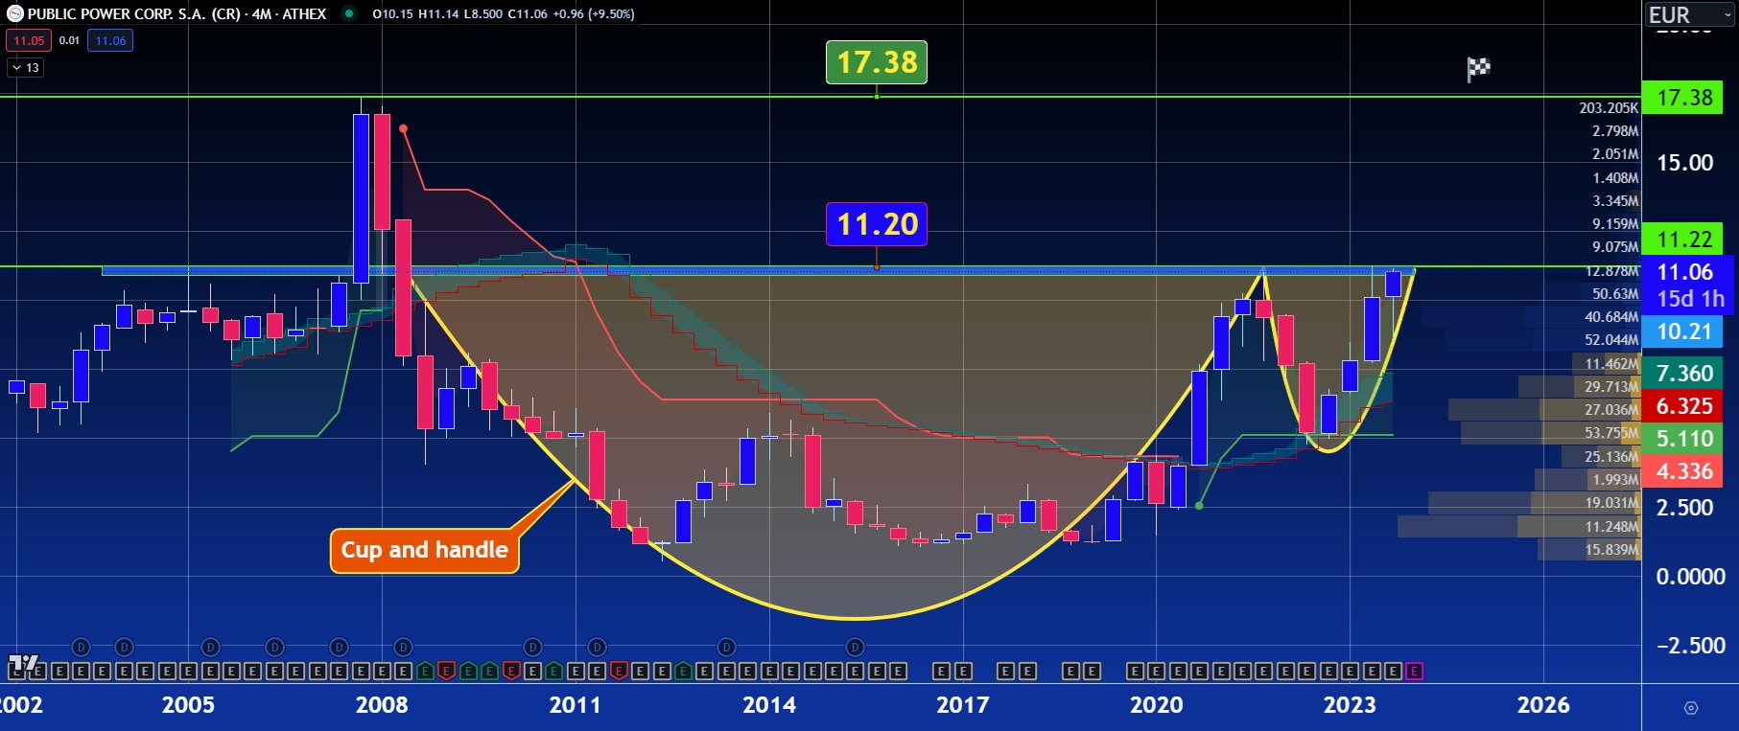Click the dividend D marker at 2005
The height and width of the screenshot is (731, 1739).
[x=210, y=648]
